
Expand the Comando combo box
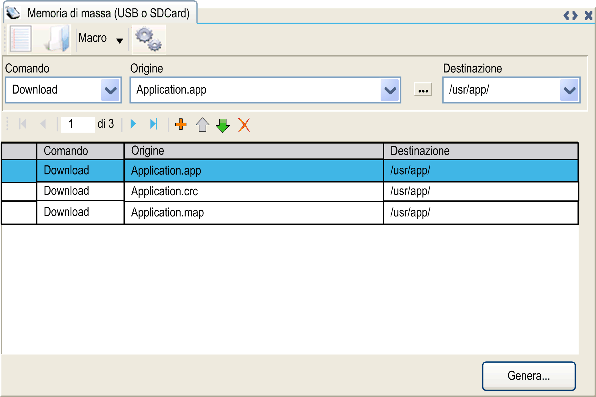pyautogui.click(x=110, y=90)
